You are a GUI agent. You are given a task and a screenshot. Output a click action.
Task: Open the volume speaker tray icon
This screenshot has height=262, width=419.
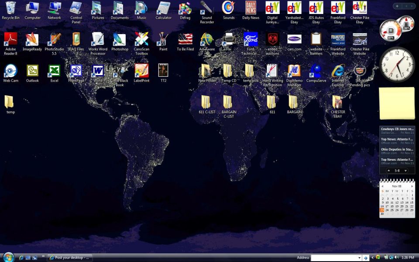(x=397, y=258)
